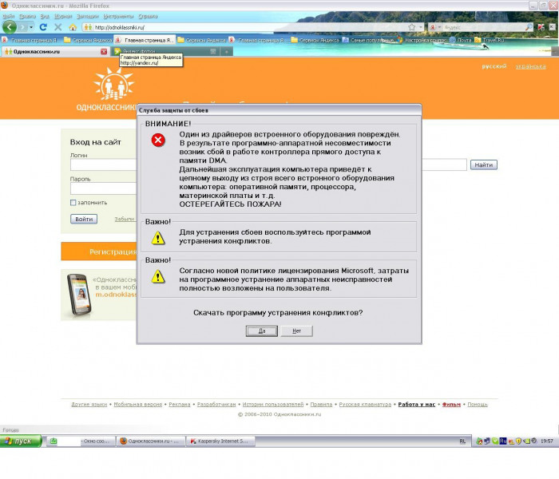This screenshot has height=479, width=559.
Task: Open the Самые популярные bookmark
Action: [369, 40]
